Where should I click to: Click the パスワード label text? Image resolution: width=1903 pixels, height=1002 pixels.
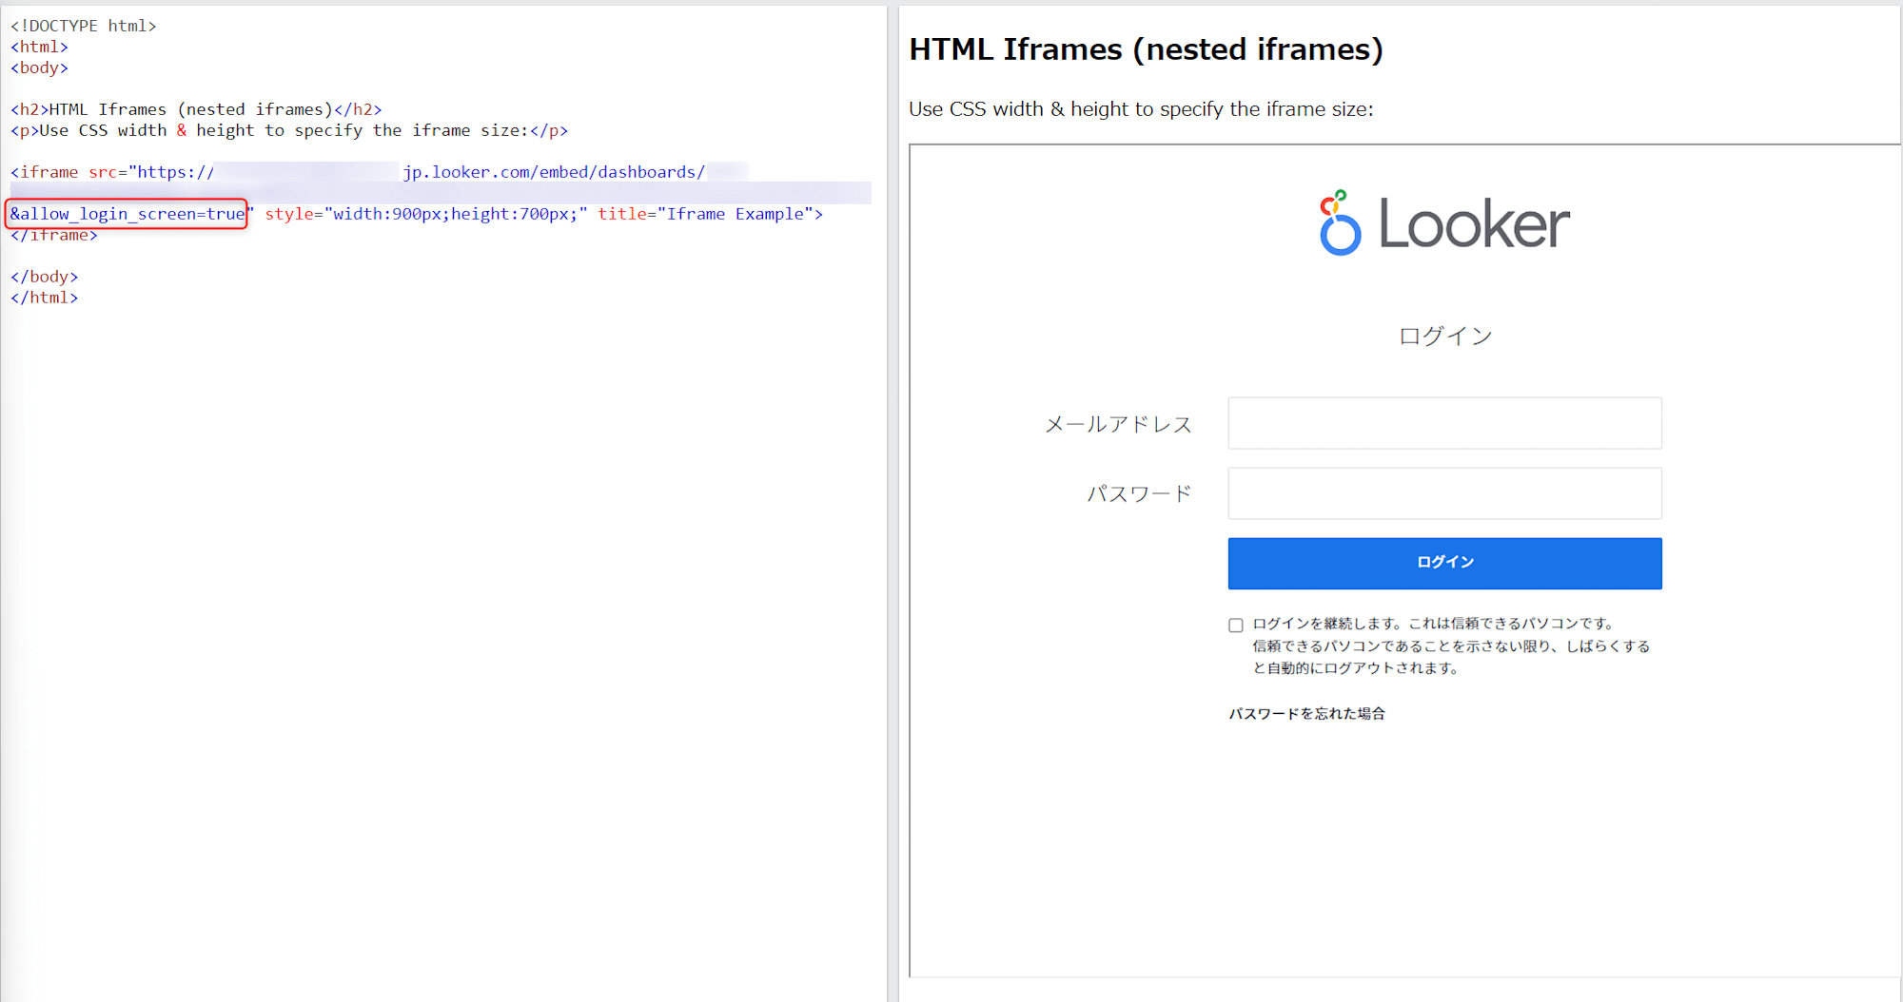pyautogui.click(x=1139, y=493)
